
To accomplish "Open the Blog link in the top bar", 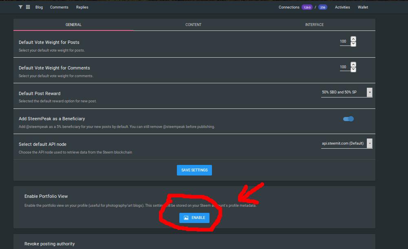I will pyautogui.click(x=39, y=7).
